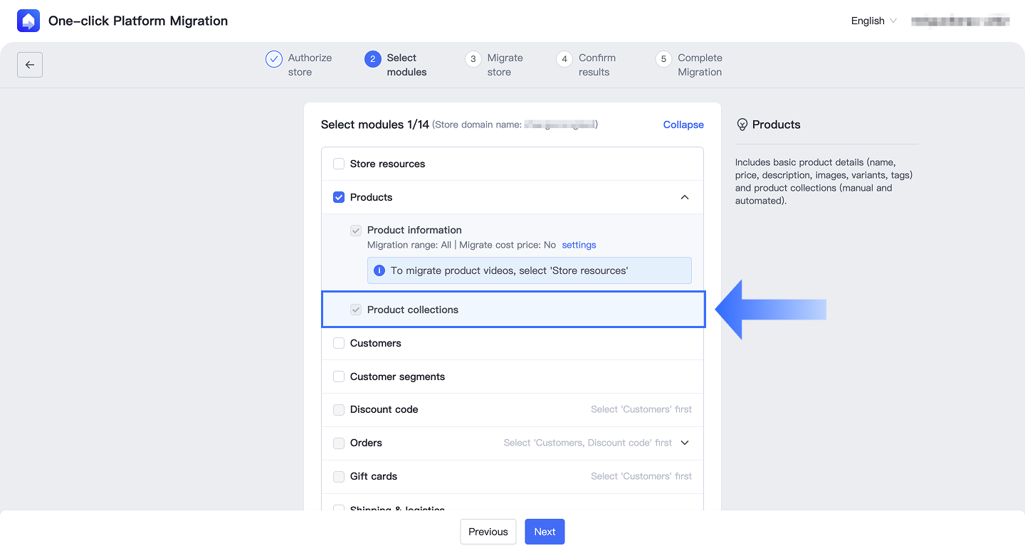1025x553 pixels.
Task: Click the lightbulb icon beside Products heading
Action: 742,125
